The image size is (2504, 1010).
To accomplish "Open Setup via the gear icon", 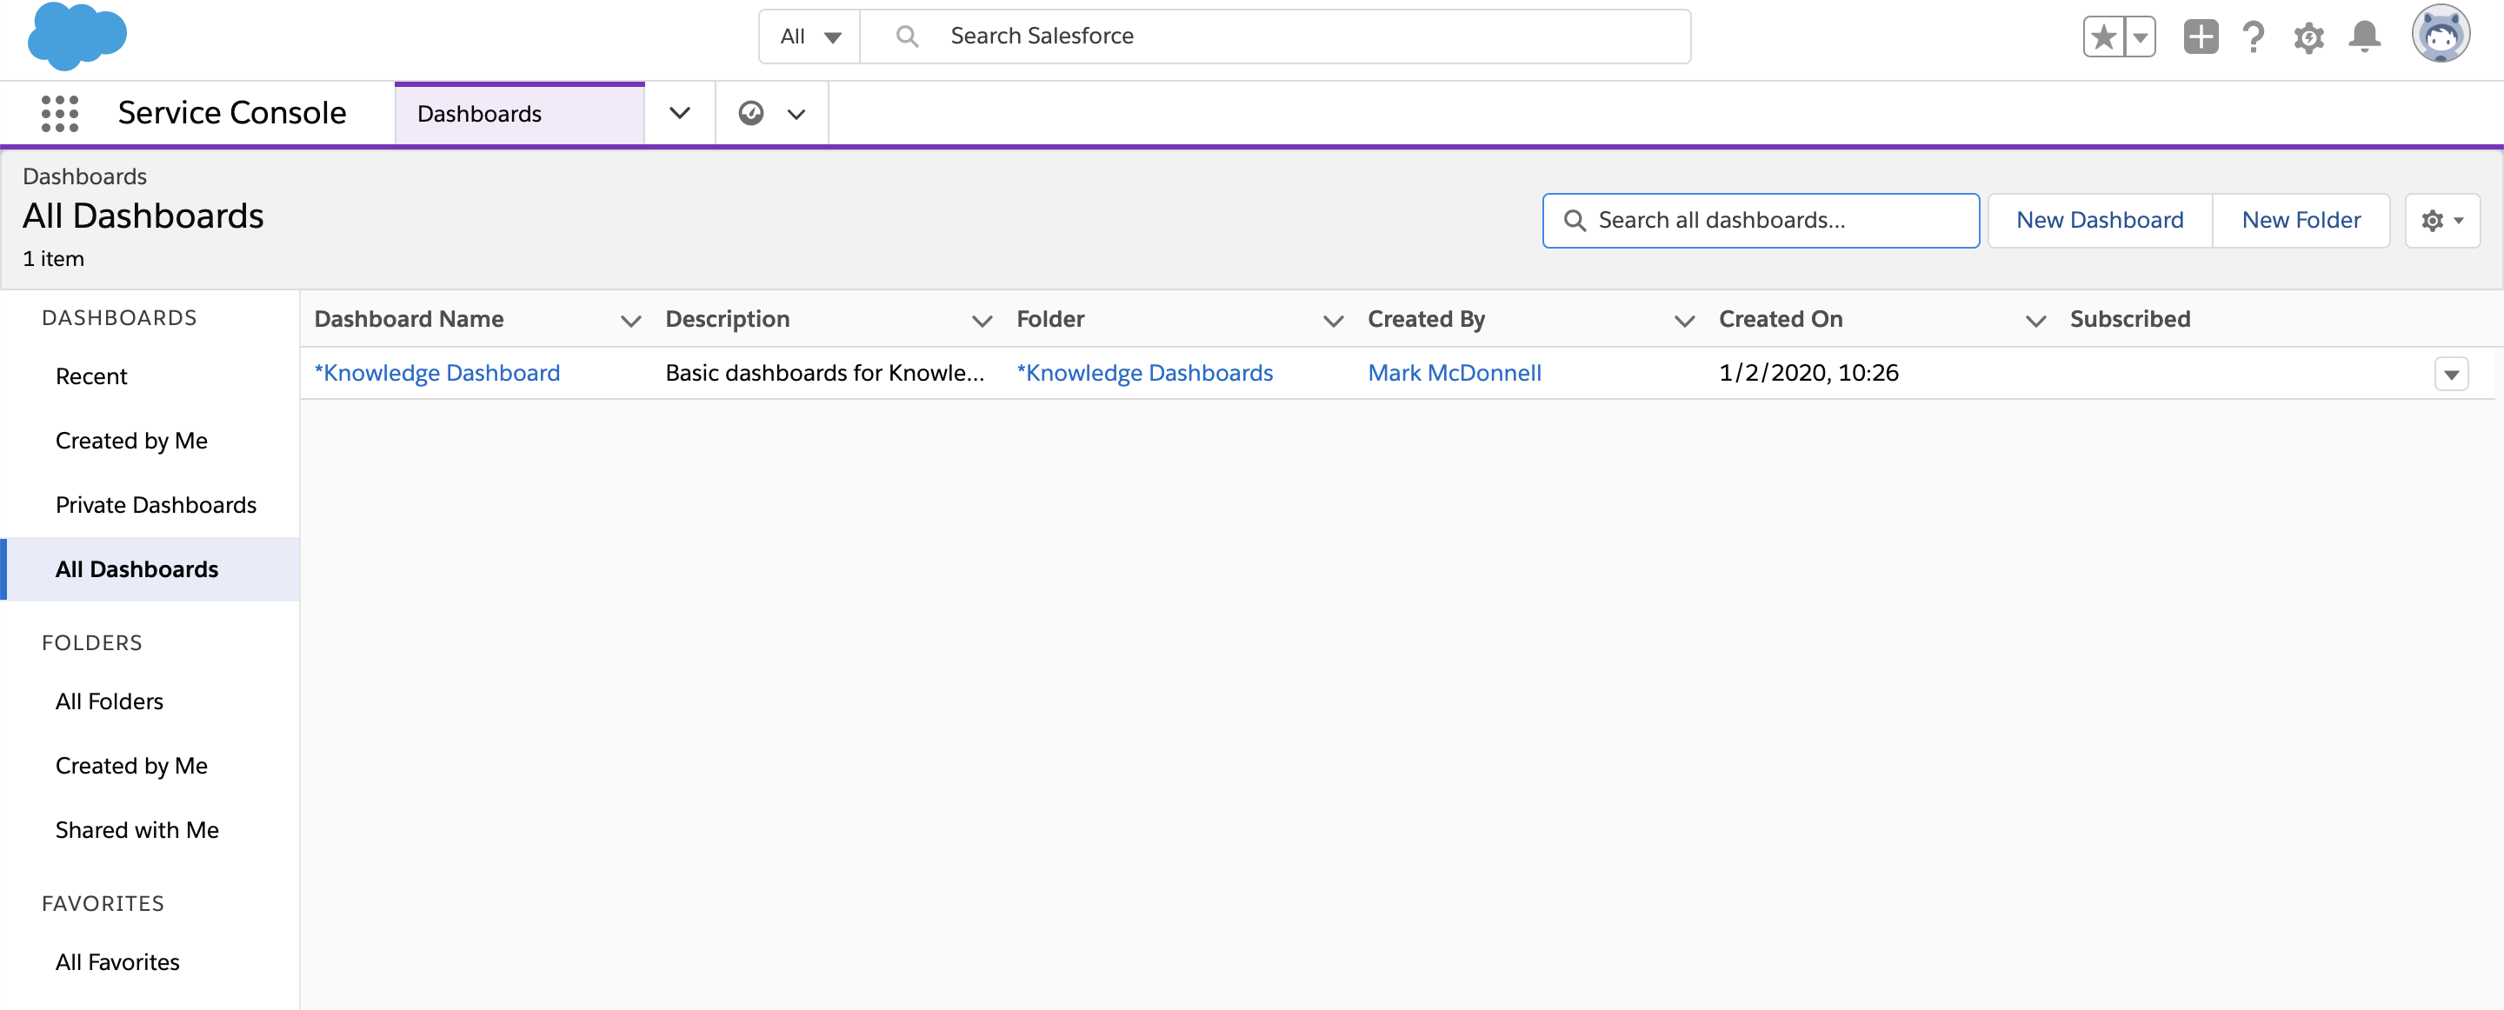I will click(2309, 36).
